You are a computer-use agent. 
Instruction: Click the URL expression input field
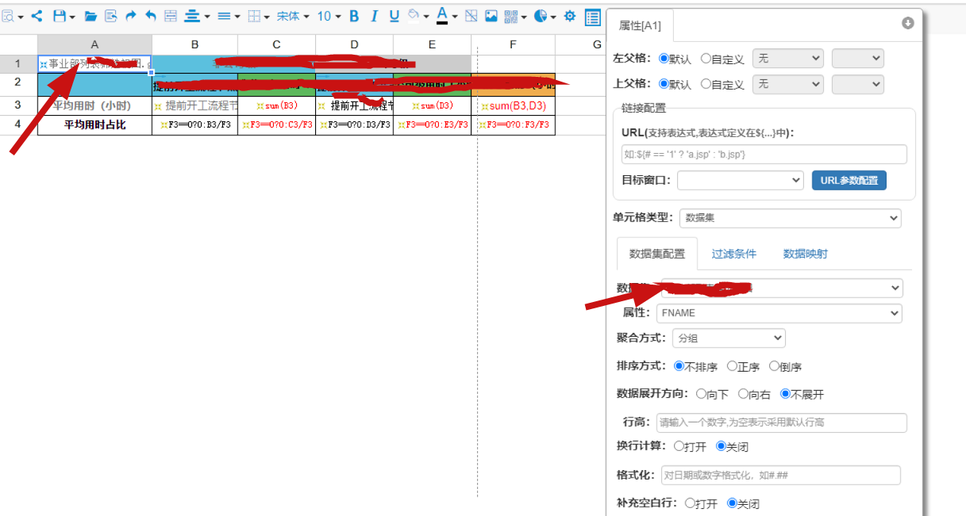764,154
